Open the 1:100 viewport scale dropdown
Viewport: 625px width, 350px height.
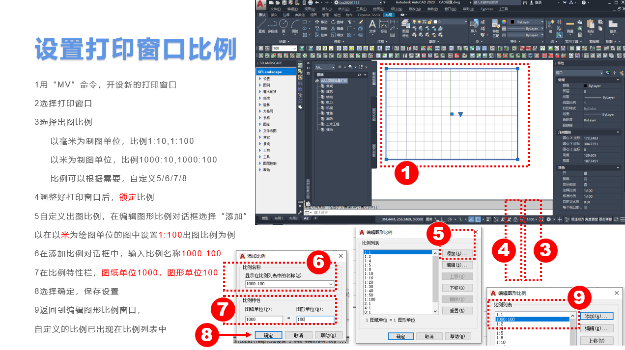click(533, 219)
